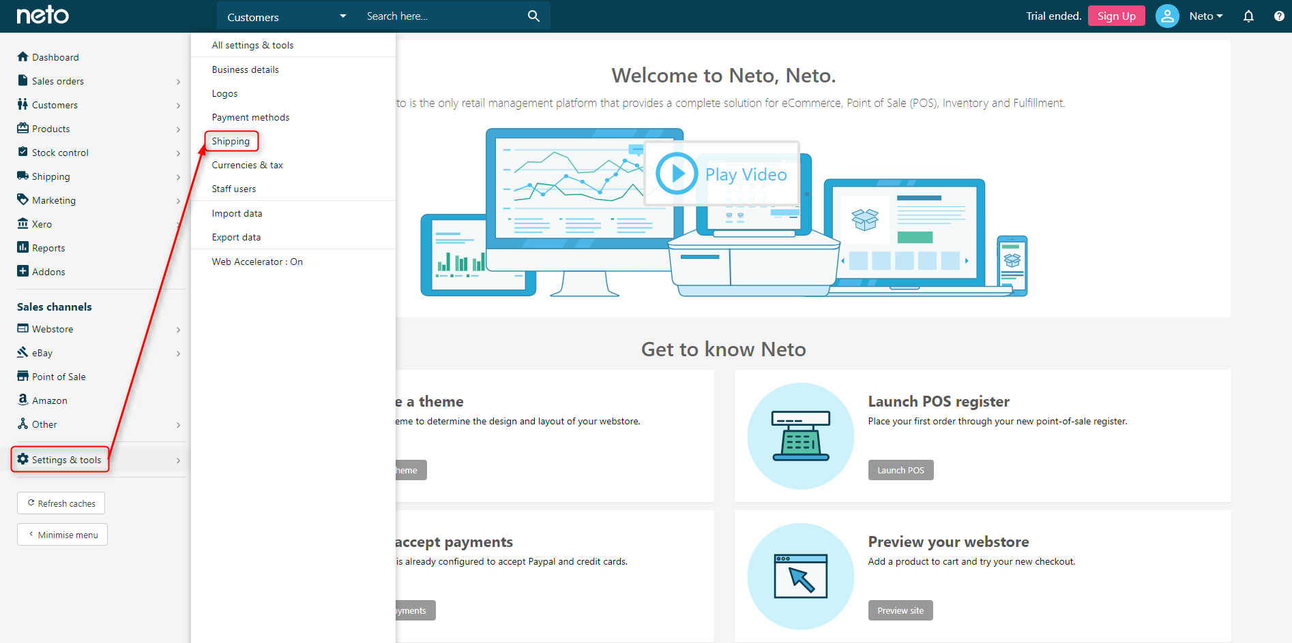Click the Stock control icon
The image size is (1292, 643).
(x=23, y=152)
